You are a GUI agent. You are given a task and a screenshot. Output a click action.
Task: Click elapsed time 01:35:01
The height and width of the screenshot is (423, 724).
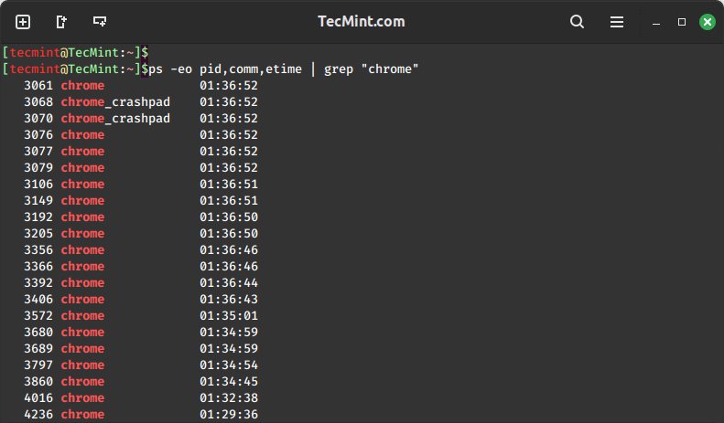click(x=229, y=316)
